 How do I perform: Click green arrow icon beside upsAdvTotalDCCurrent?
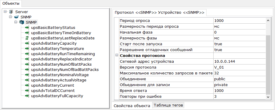tap(27, 91)
